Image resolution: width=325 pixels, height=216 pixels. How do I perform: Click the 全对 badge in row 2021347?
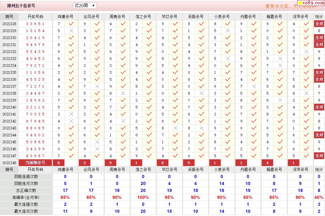[319, 156]
